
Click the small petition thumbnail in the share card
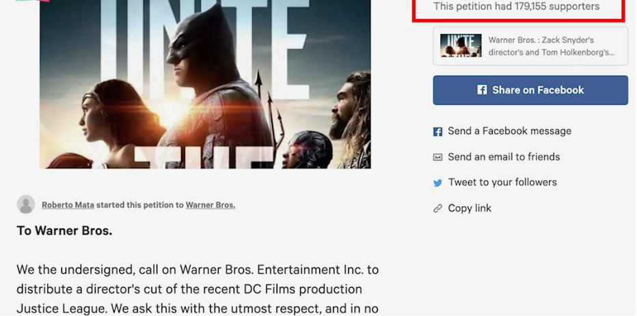461,46
